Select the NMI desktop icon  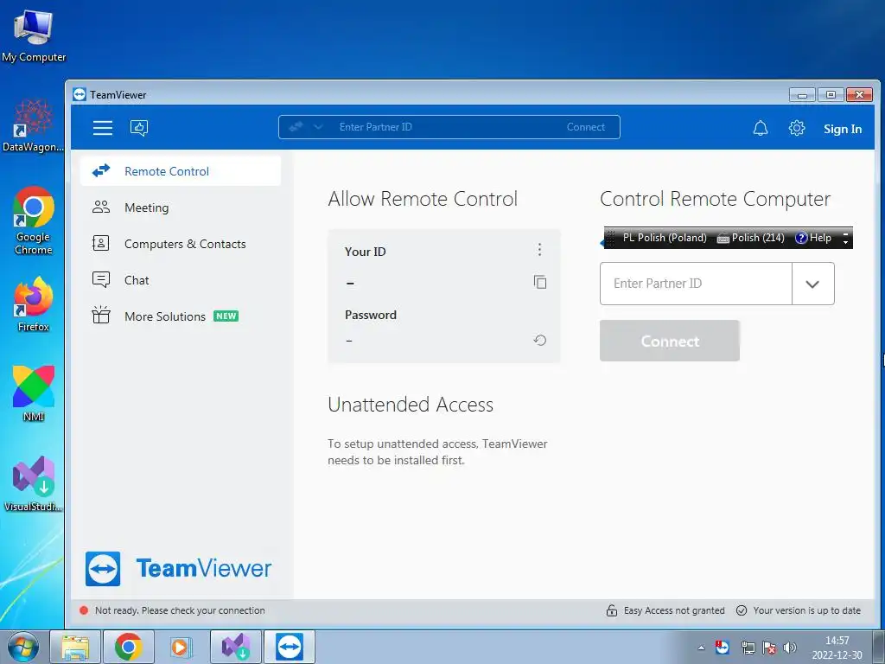click(x=34, y=393)
